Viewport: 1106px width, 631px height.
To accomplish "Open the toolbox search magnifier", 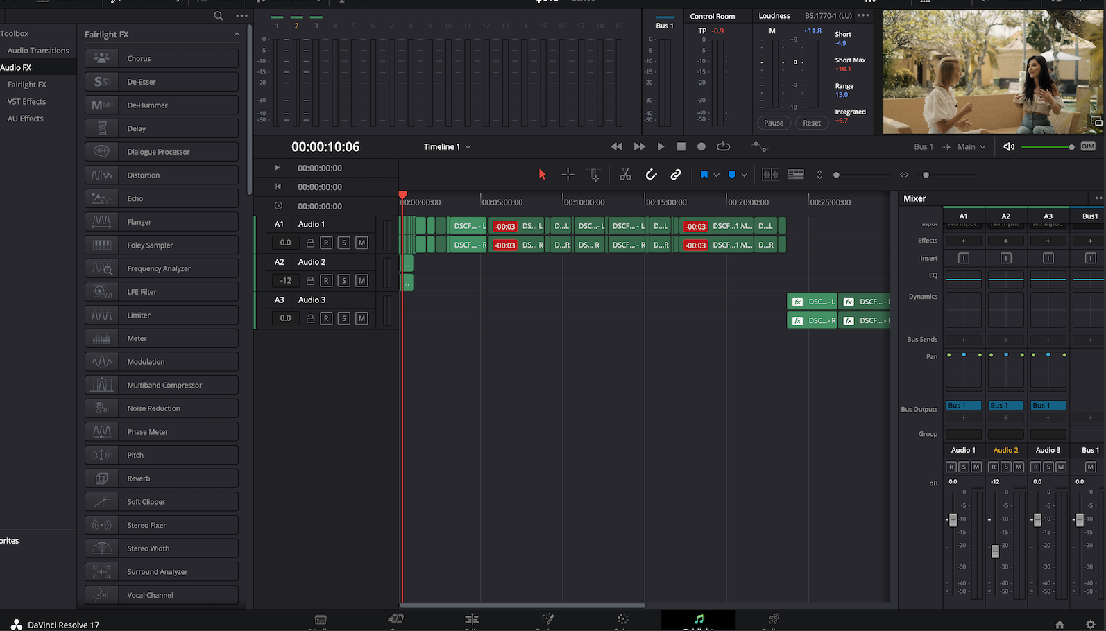I will point(219,15).
